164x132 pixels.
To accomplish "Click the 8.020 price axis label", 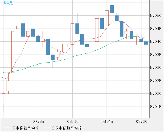I will point(156,93).
